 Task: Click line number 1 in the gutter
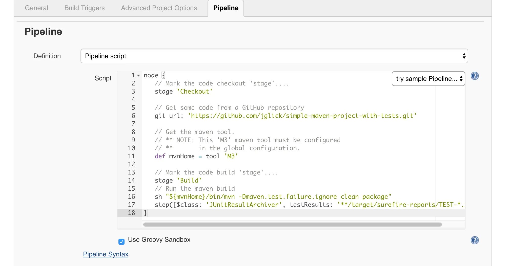pos(133,75)
